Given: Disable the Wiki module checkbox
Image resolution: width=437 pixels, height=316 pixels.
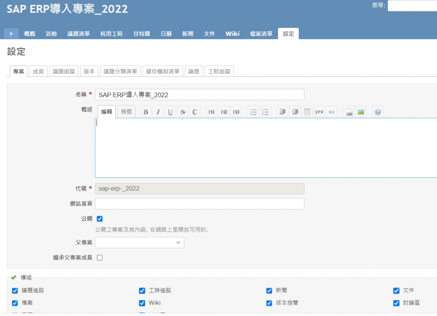Looking at the screenshot, I should tap(142, 303).
